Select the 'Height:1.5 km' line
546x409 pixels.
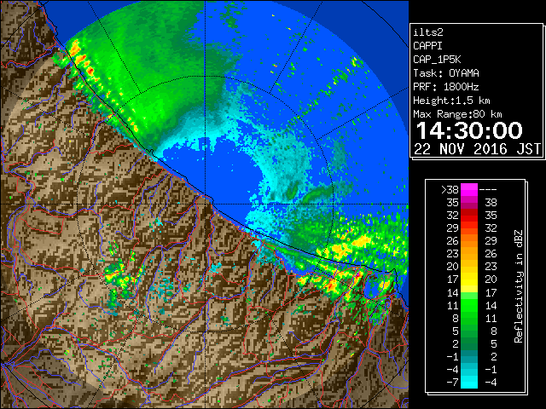point(451,101)
